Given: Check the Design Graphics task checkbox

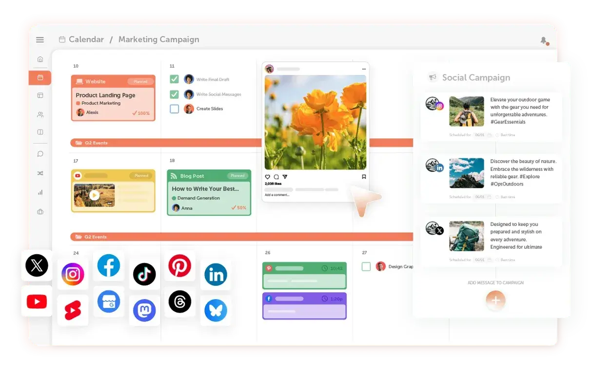Looking at the screenshot, I should point(366,267).
